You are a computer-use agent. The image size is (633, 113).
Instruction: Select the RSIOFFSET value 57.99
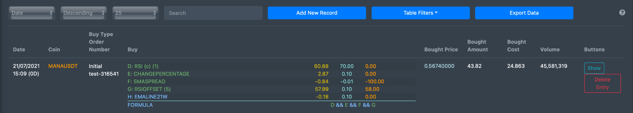(322, 89)
